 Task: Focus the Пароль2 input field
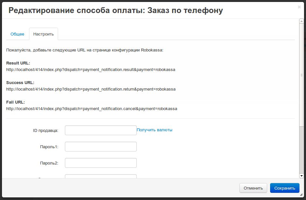[100, 163]
